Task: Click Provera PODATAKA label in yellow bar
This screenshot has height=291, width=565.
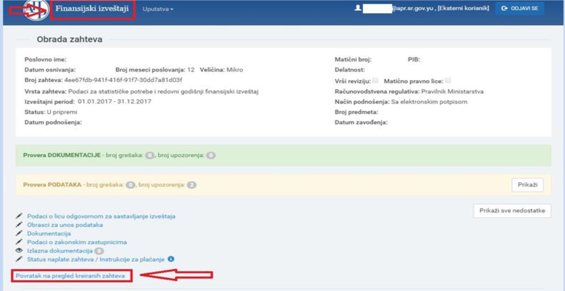Action: click(x=52, y=185)
